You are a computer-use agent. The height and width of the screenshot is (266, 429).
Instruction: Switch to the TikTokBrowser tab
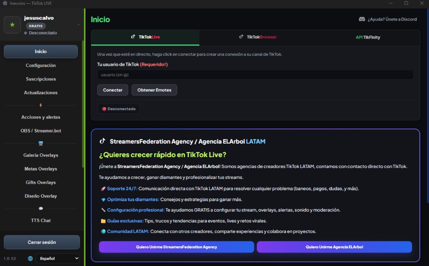coord(258,37)
